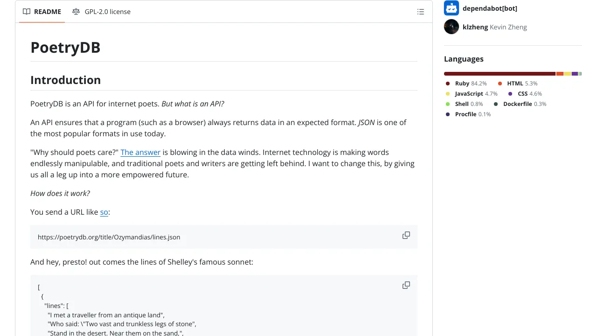Select HTML 5.3% language
Viewport: 597px width, 336px height.
pyautogui.click(x=517, y=84)
